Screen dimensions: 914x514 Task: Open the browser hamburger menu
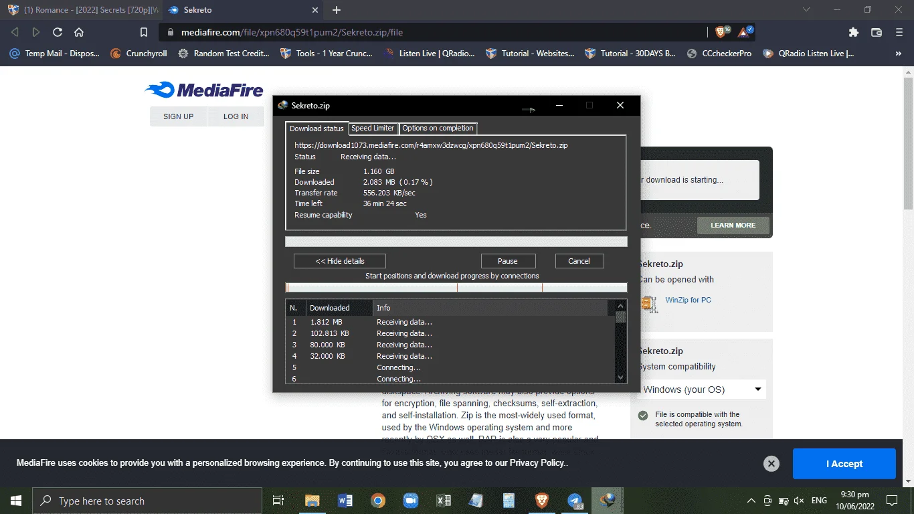pos(899,32)
